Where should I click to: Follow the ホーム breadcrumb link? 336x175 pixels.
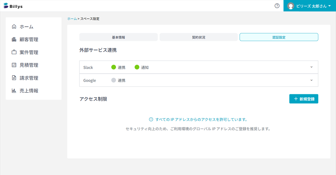click(72, 19)
